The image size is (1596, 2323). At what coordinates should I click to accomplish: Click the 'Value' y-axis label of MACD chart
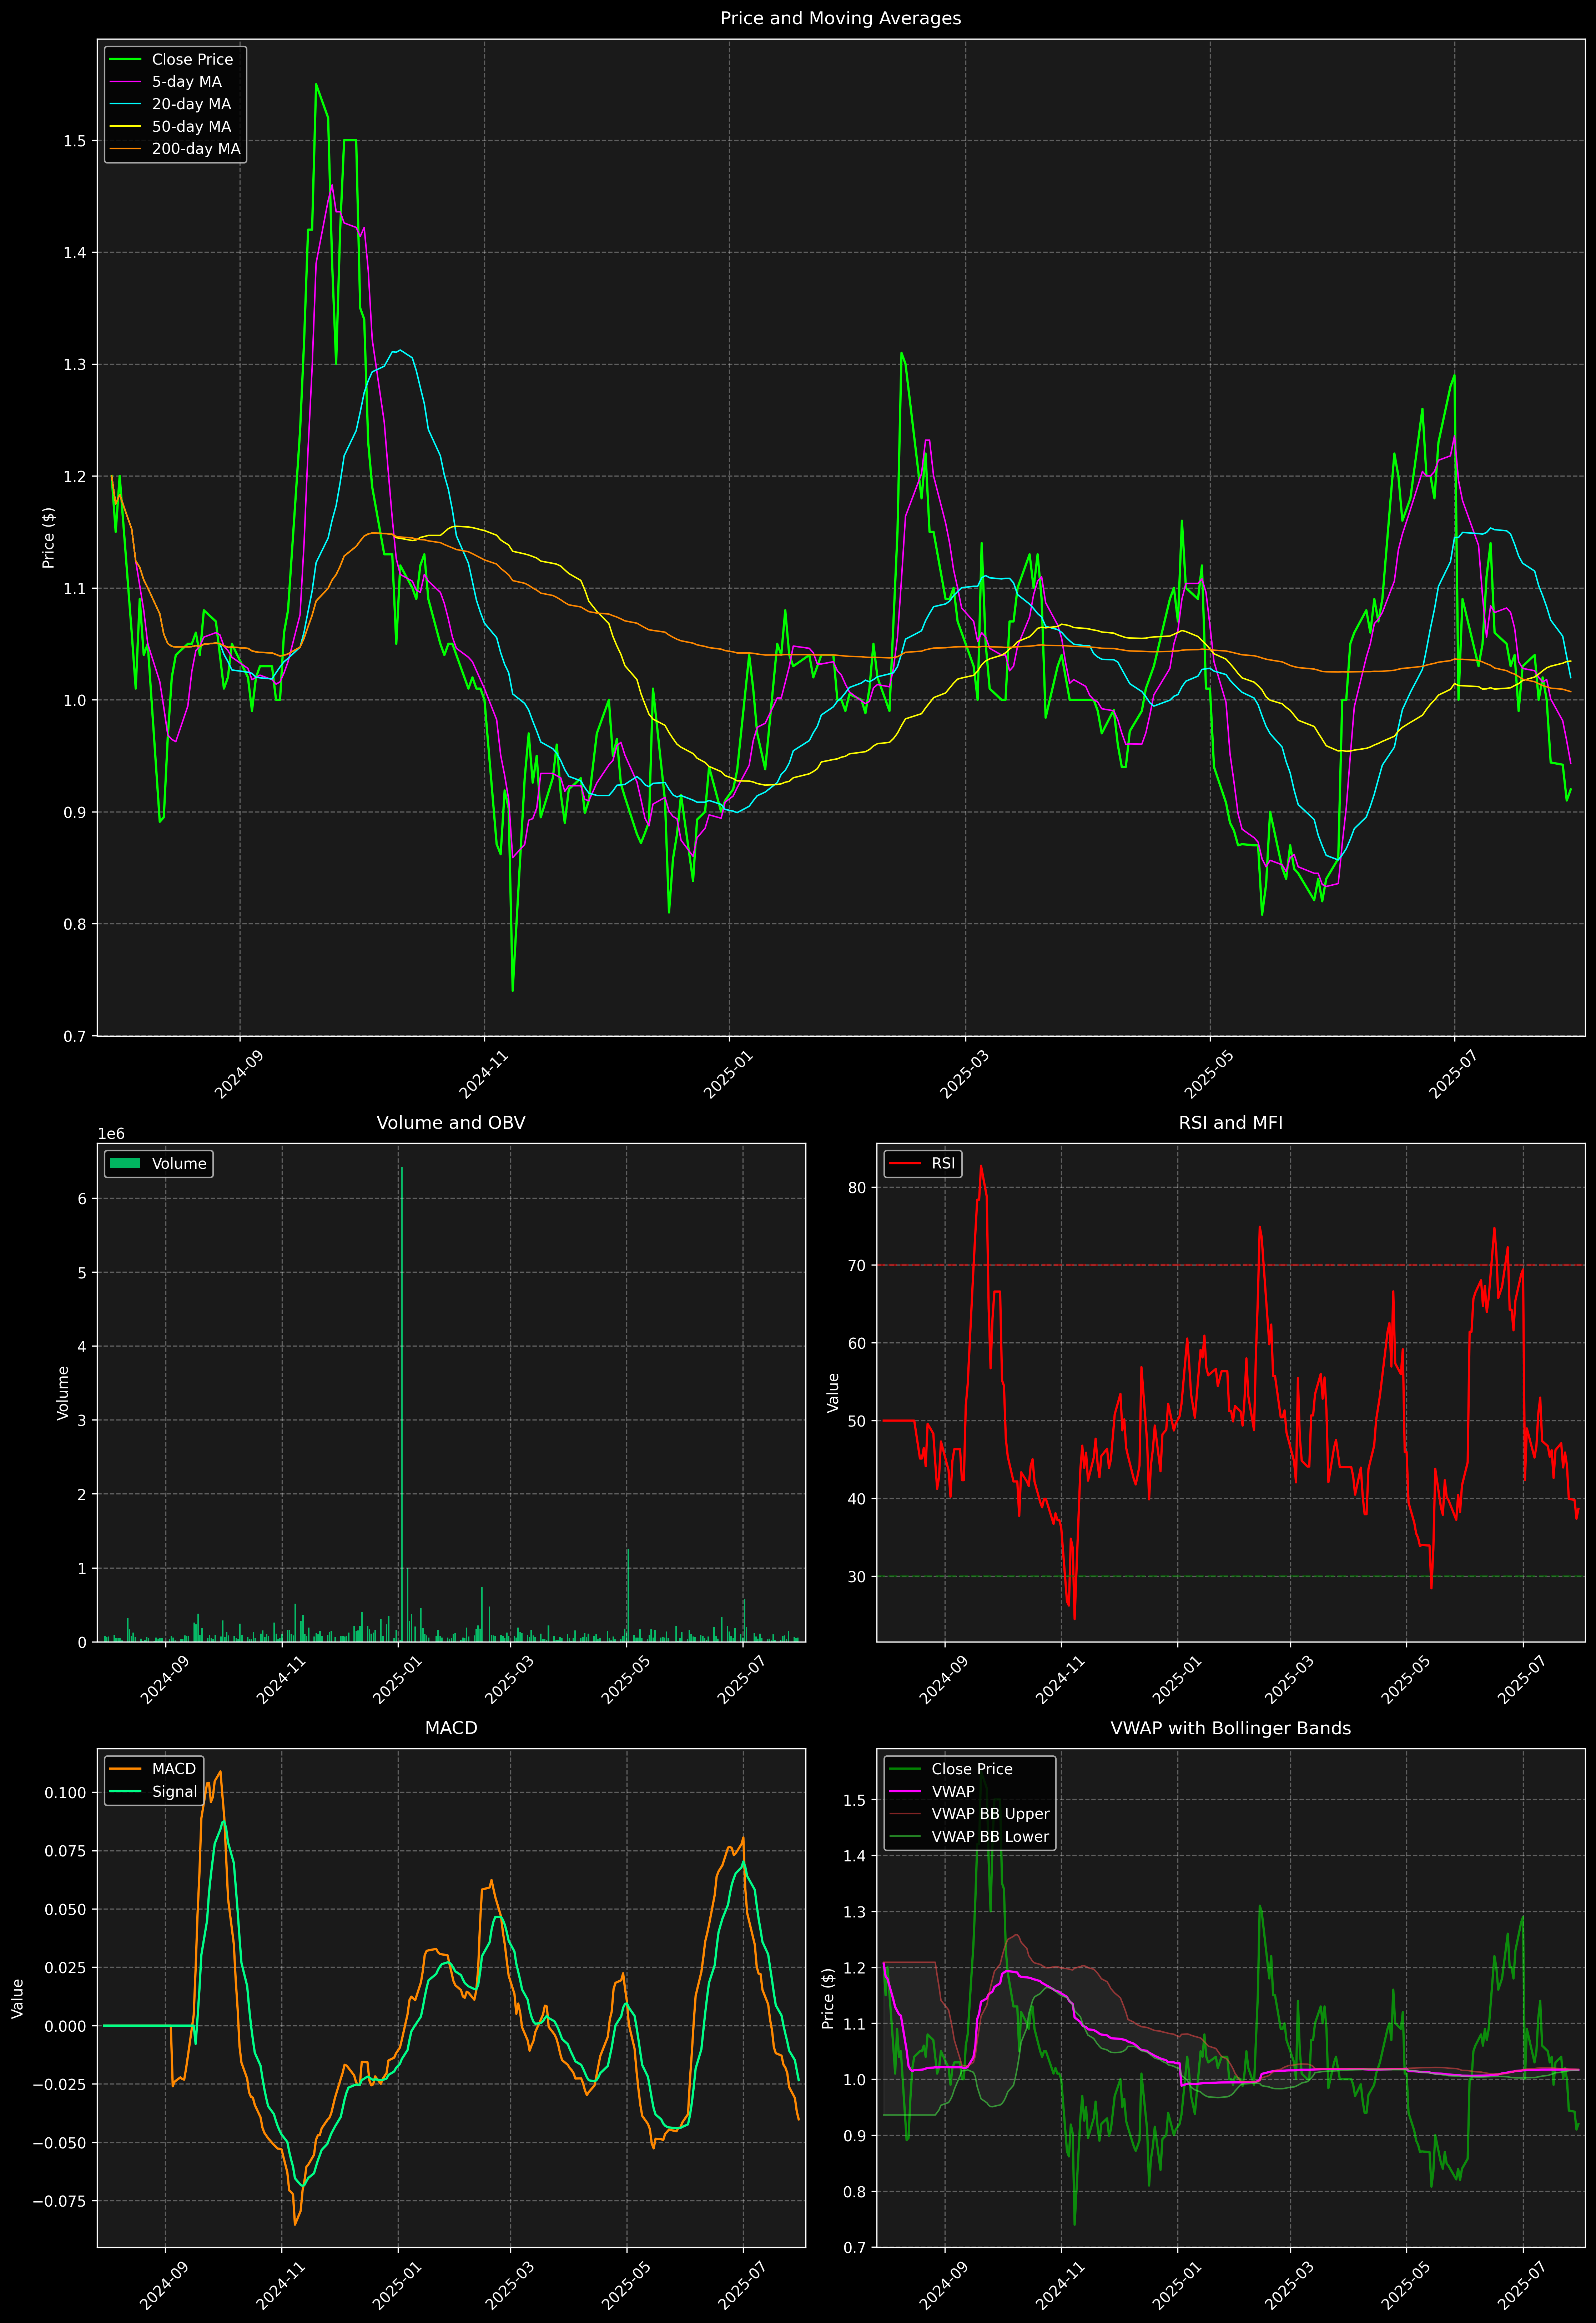[x=18, y=1998]
